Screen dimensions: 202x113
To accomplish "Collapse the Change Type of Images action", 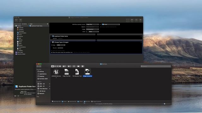I will [51, 42].
